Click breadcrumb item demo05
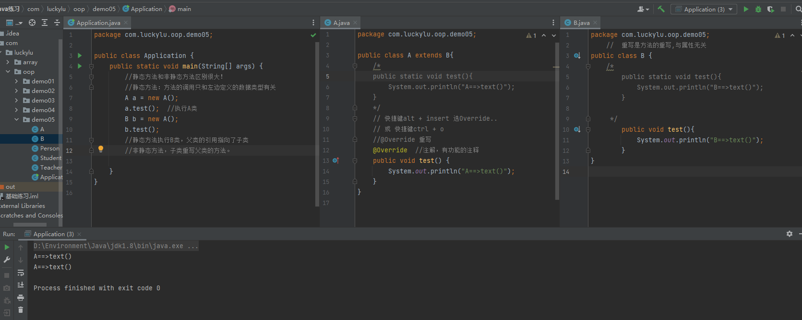This screenshot has height=320, width=802. point(104,9)
